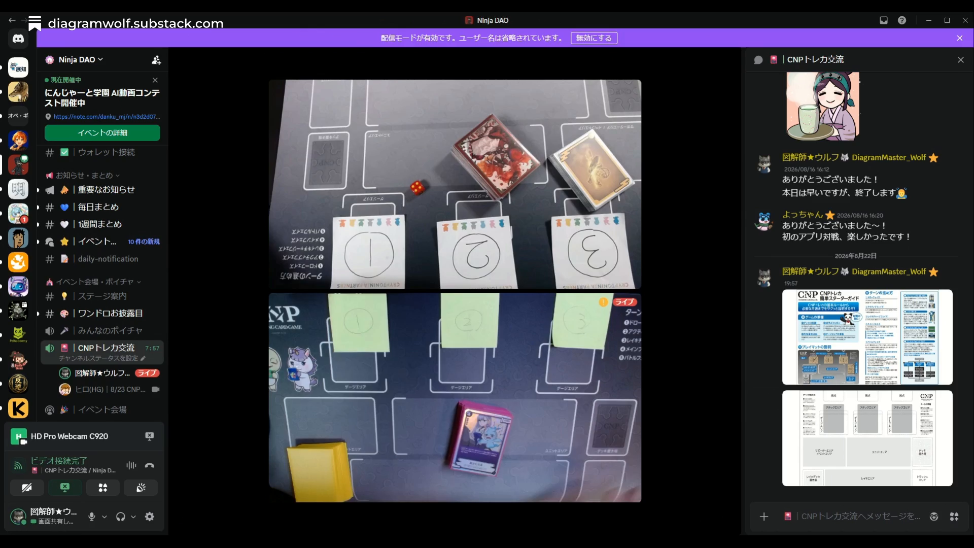Image resolution: width=974 pixels, height=548 pixels.
Task: Click the invite members icon beside Ninja DAO
Action: click(156, 60)
